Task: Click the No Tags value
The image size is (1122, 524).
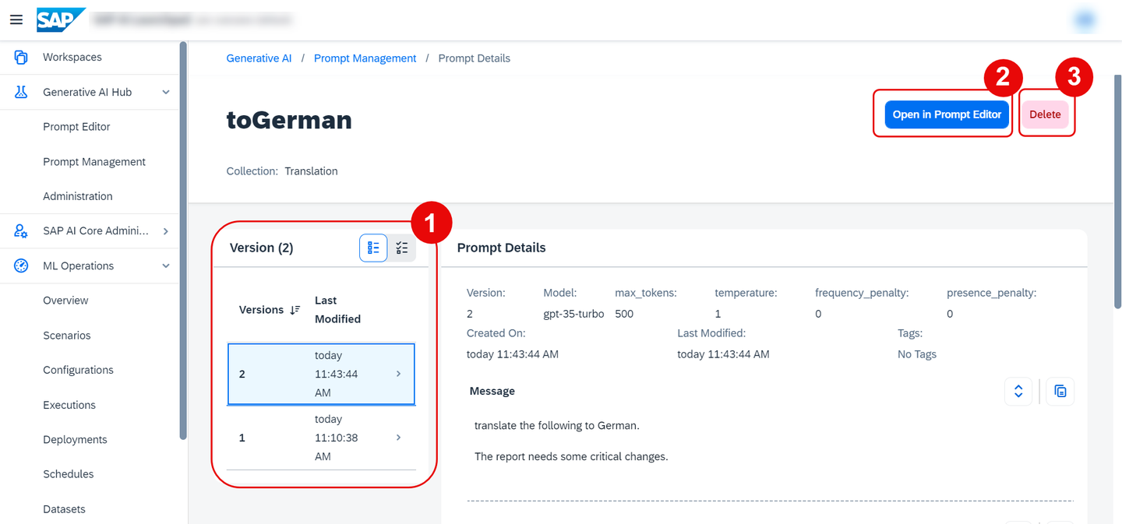Action: [917, 354]
